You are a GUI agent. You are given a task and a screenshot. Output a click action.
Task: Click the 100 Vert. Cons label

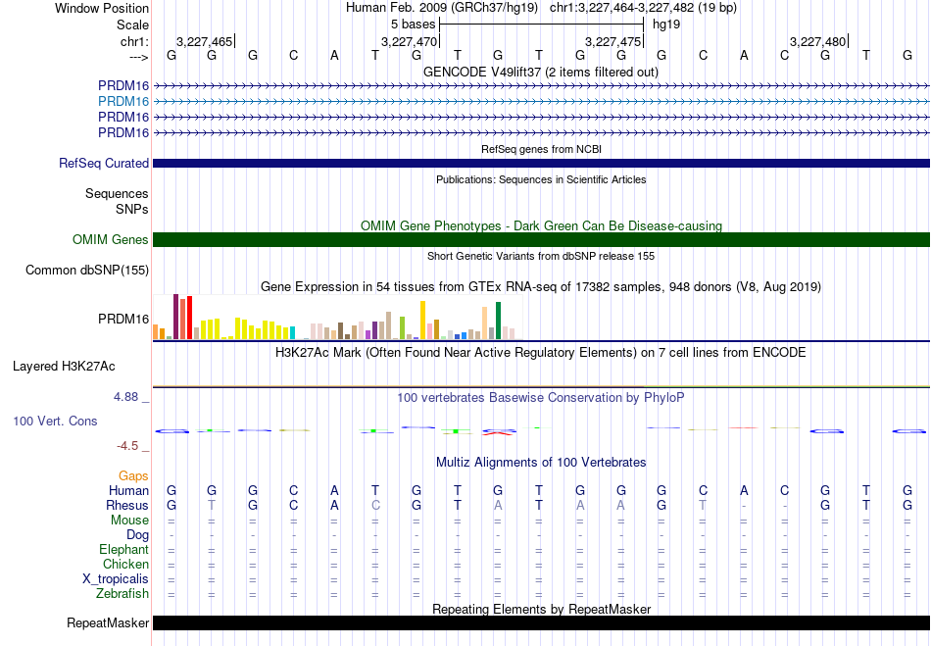coord(55,421)
